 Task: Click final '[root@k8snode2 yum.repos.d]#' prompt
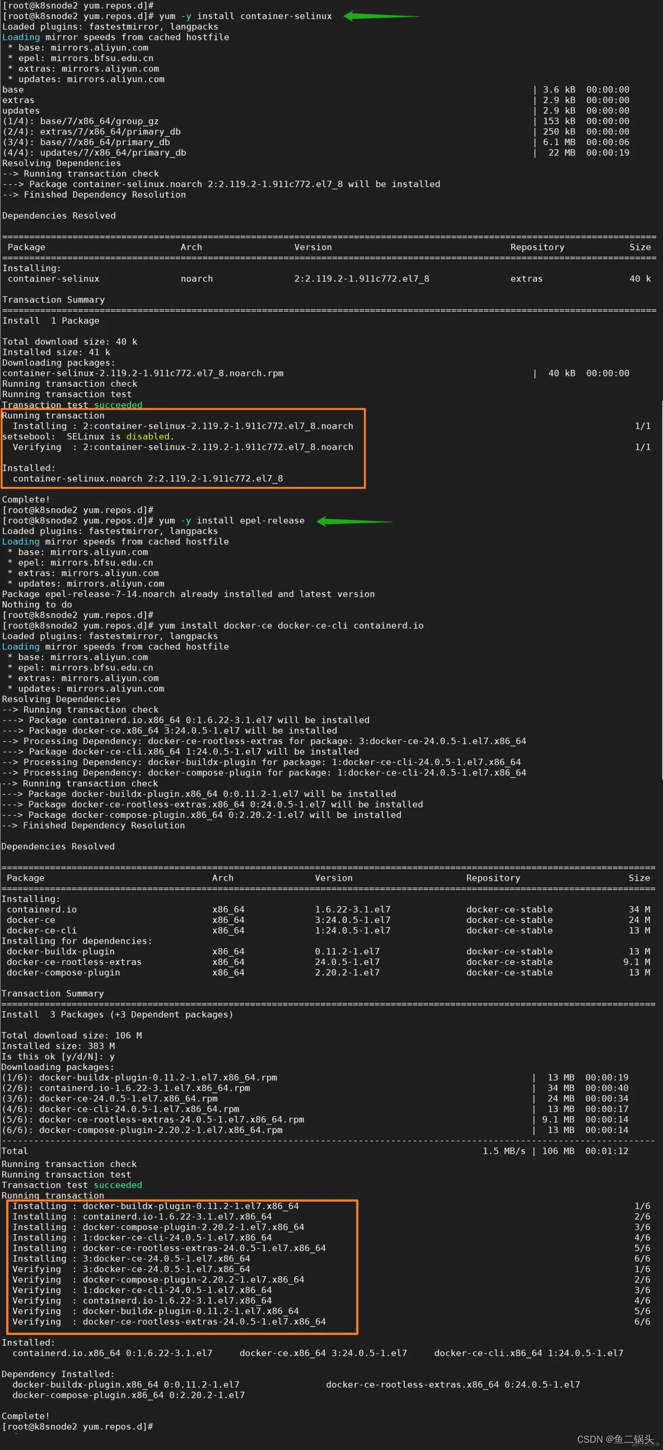click(x=78, y=1427)
